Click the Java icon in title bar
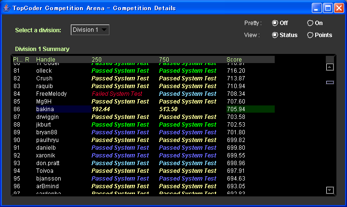 [7, 8]
